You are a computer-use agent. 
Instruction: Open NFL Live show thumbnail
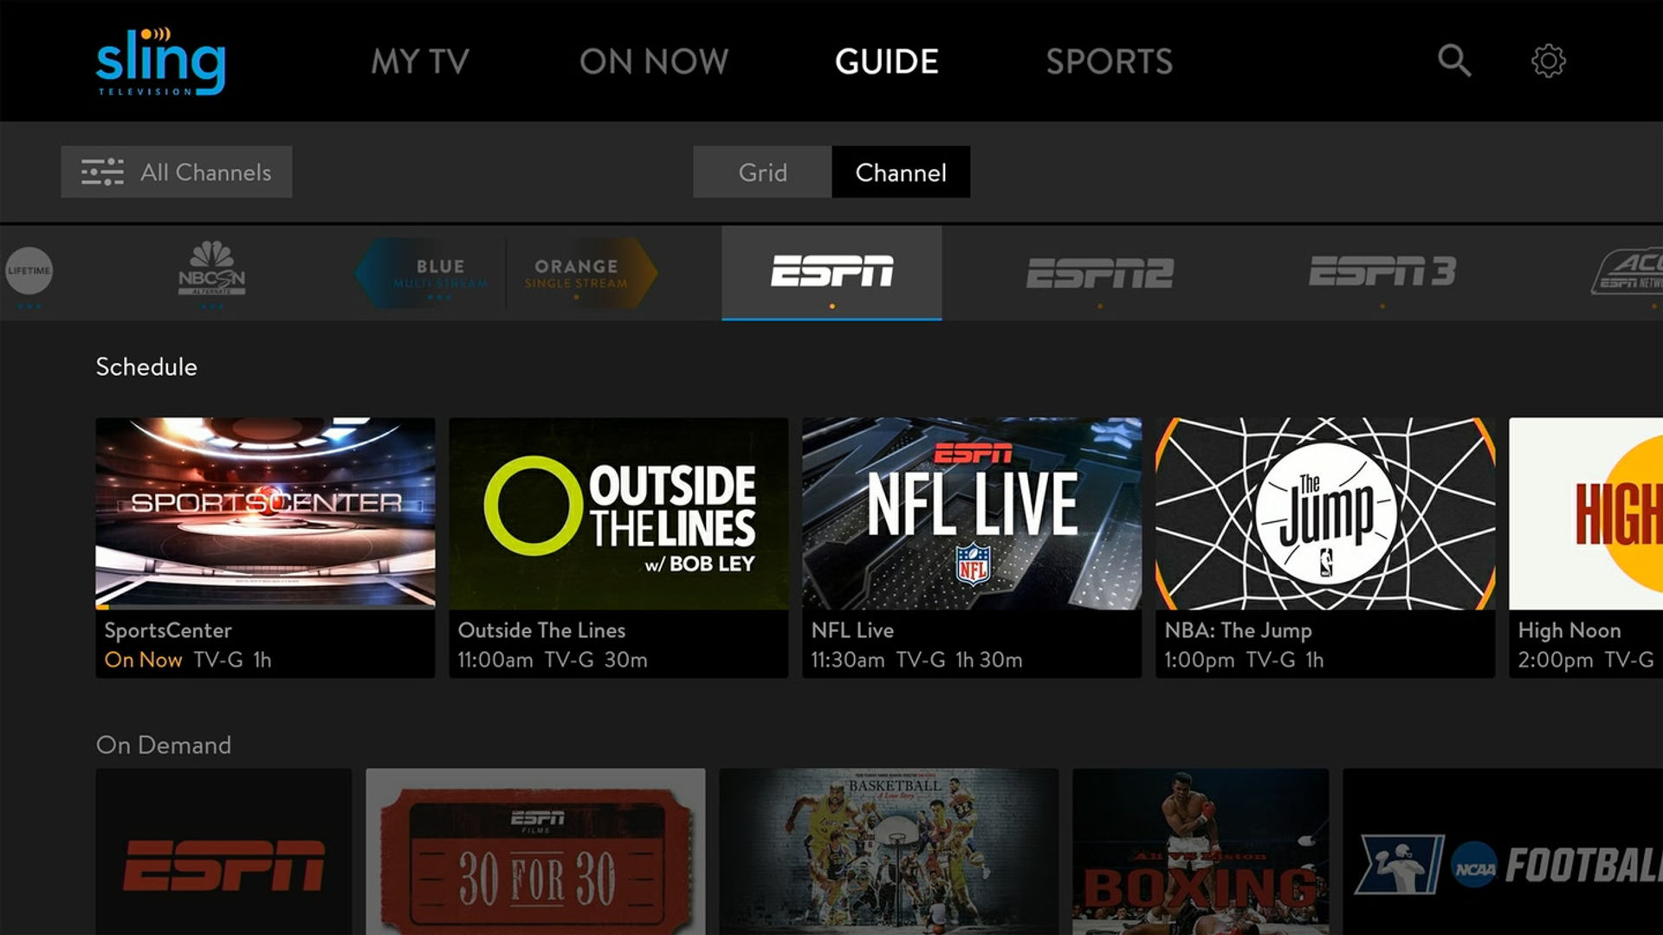[972, 513]
